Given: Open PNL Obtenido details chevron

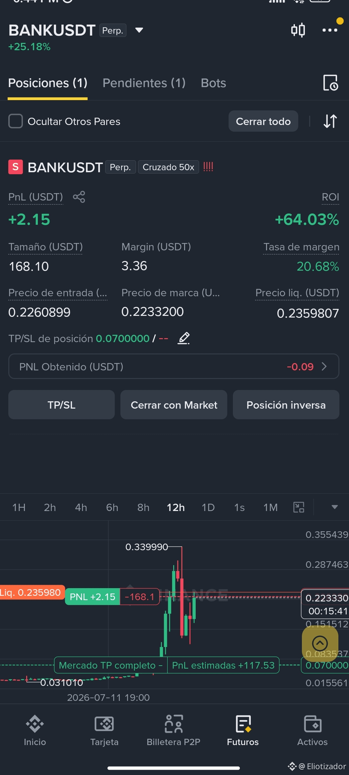Looking at the screenshot, I should [324, 366].
